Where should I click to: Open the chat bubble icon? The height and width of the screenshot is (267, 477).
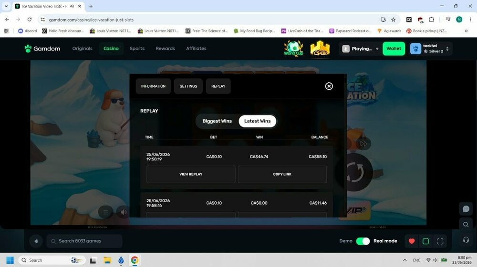tap(466, 209)
